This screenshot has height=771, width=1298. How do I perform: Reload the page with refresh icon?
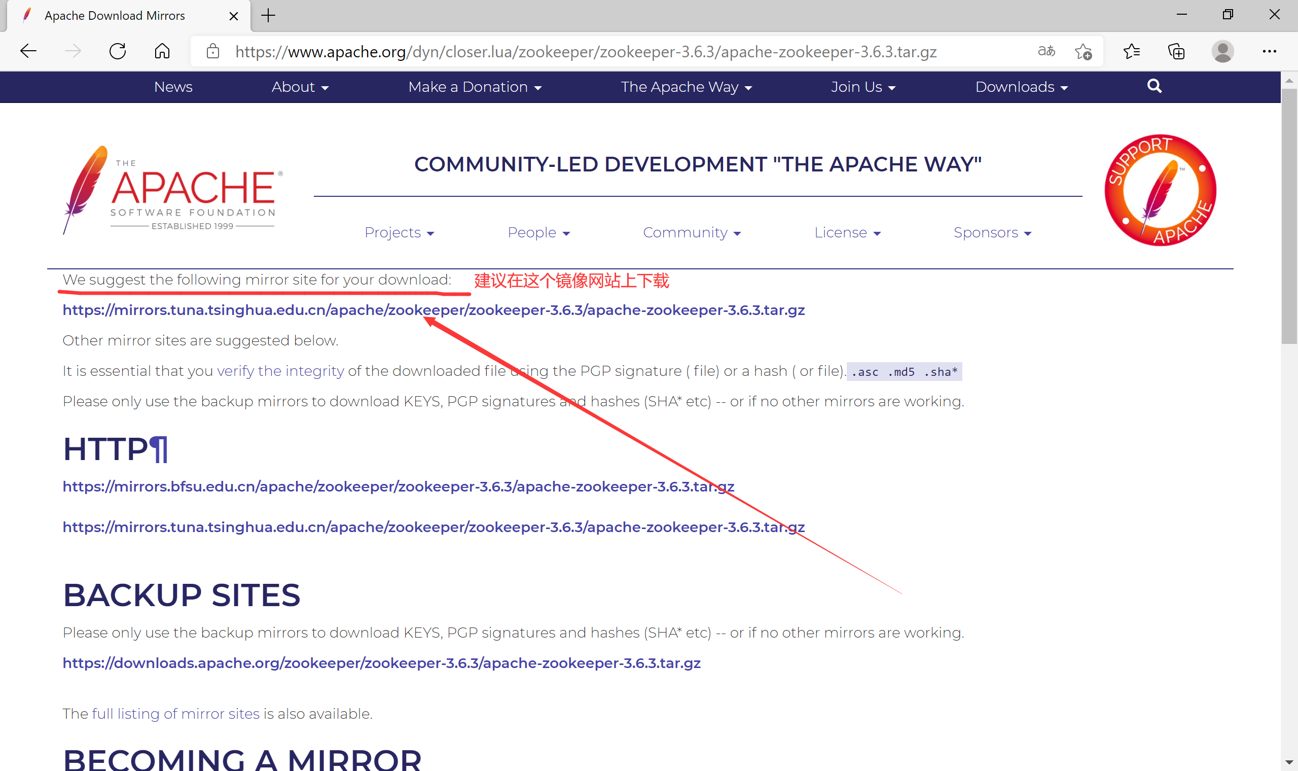118,51
